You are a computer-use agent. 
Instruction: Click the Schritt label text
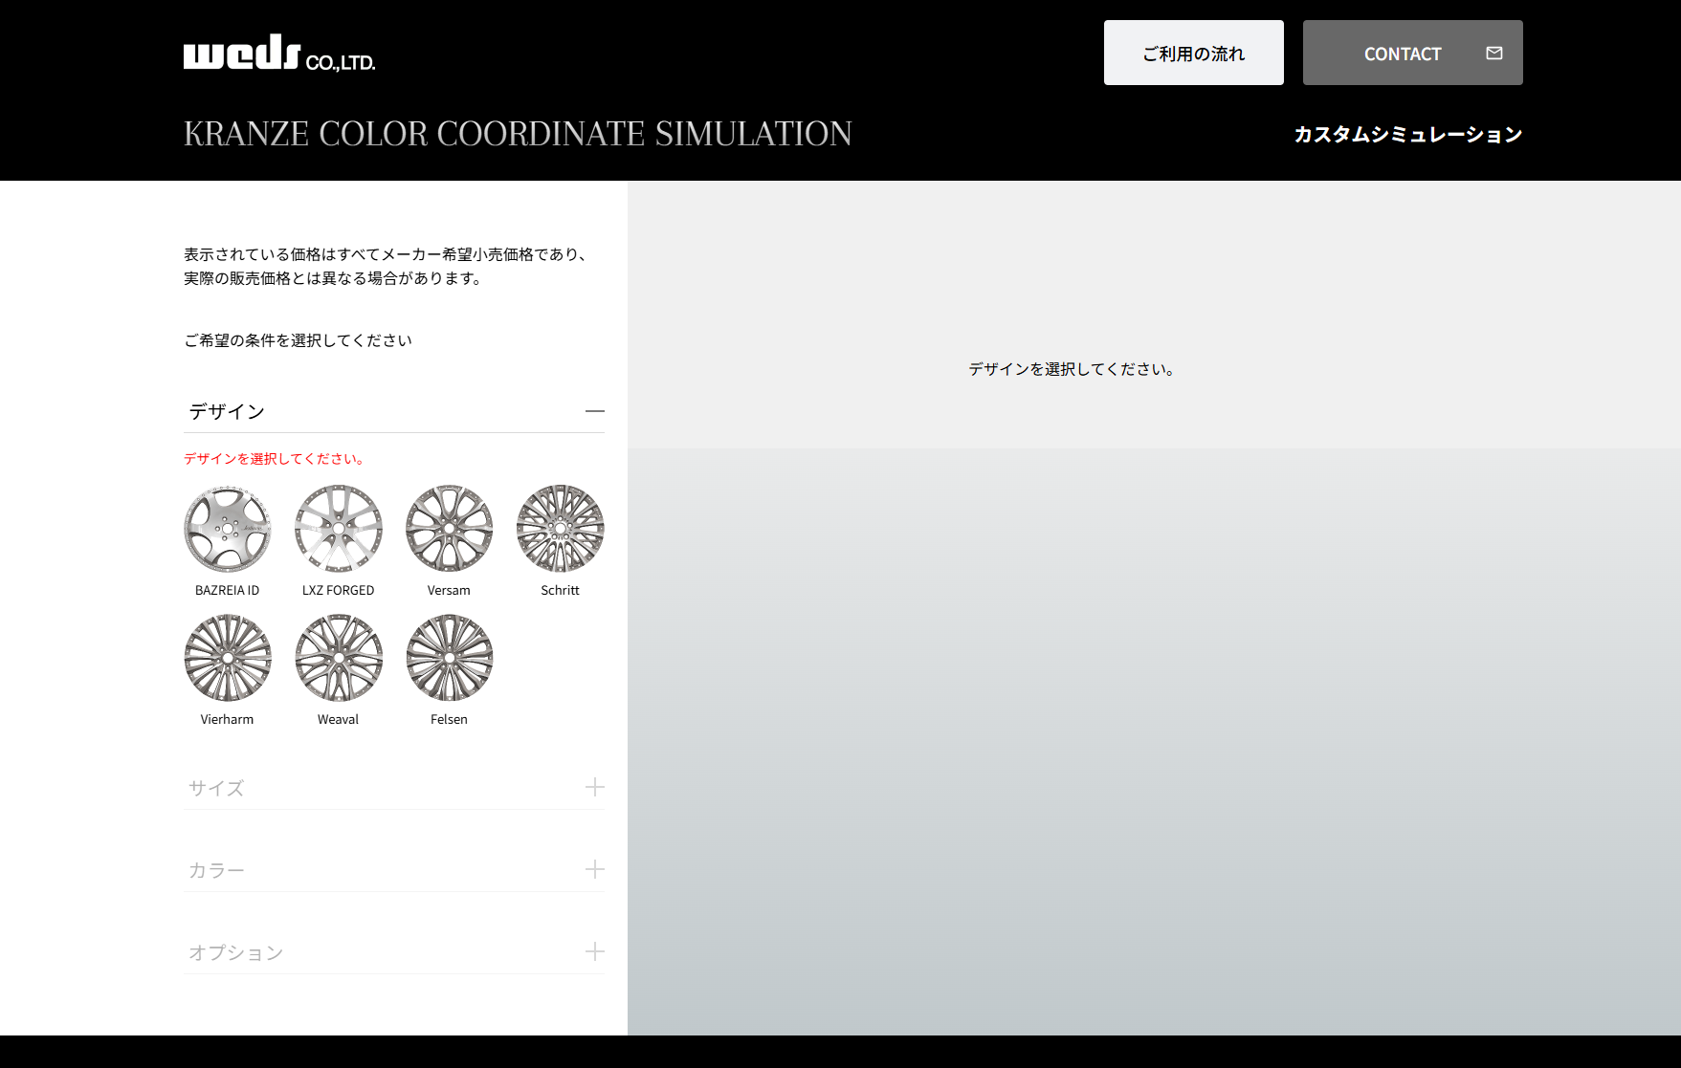tap(560, 590)
